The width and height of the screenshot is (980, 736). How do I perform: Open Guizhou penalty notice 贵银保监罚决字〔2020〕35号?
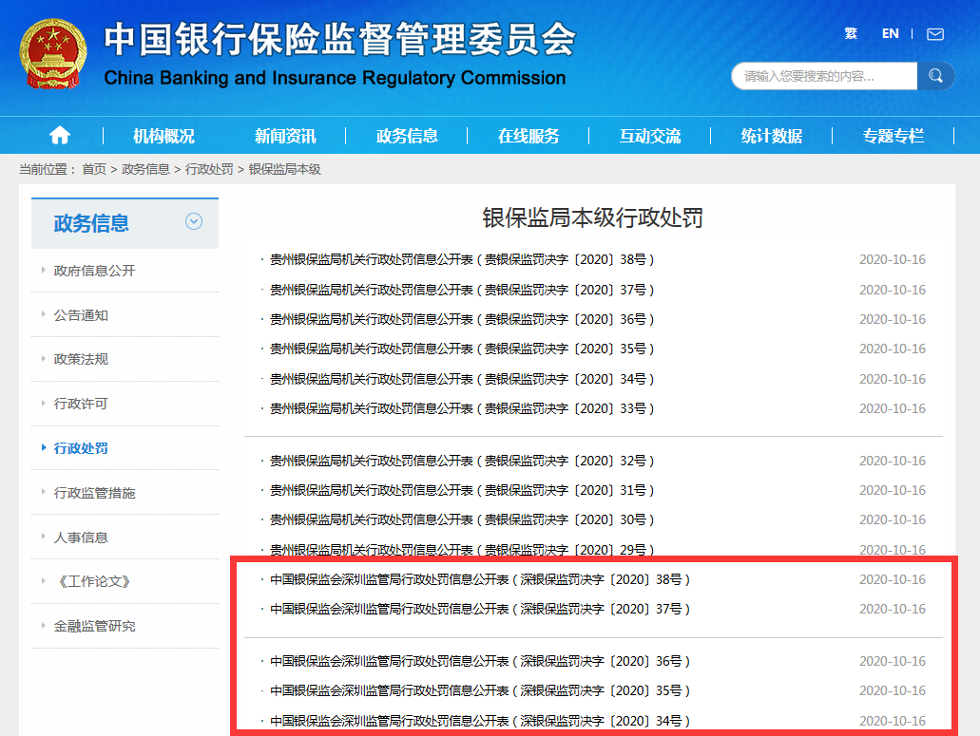[462, 349]
